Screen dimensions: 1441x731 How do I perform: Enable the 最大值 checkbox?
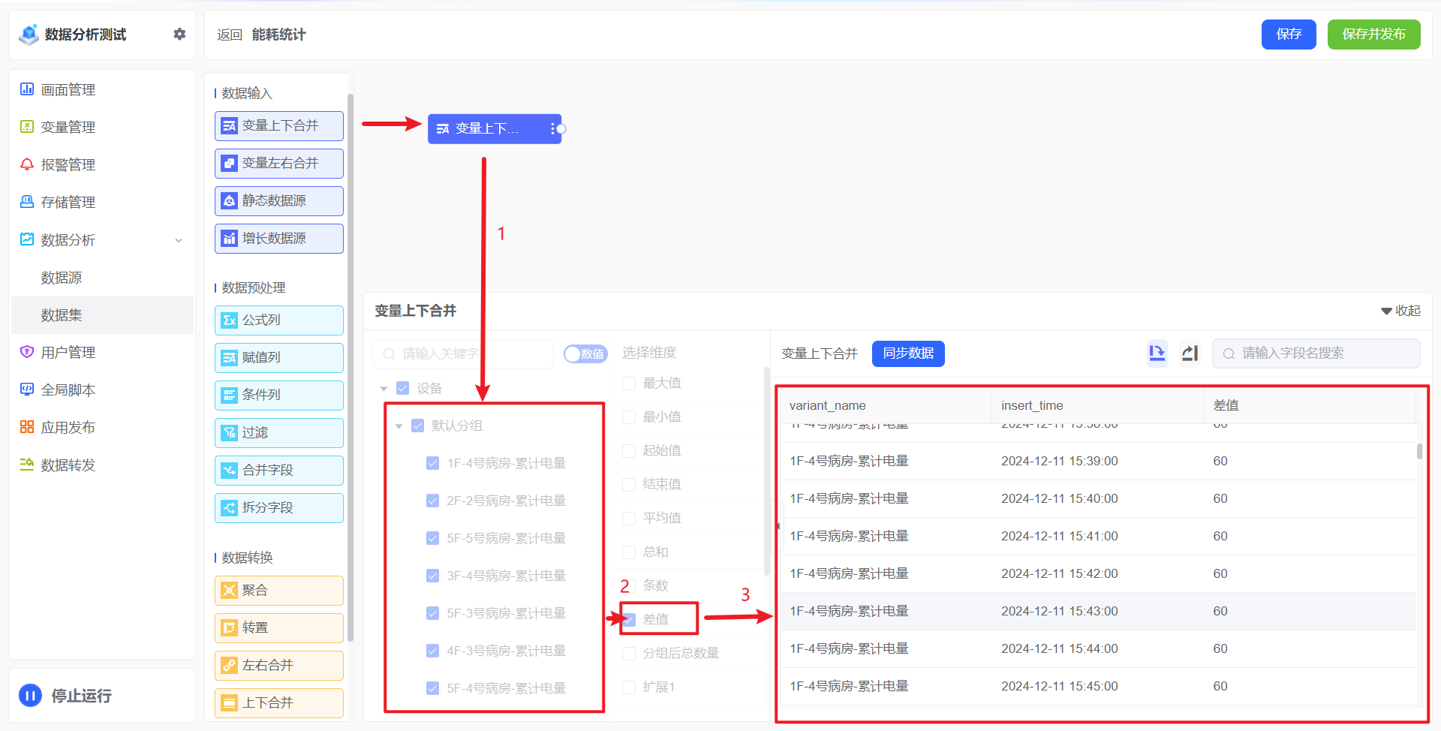pos(629,384)
